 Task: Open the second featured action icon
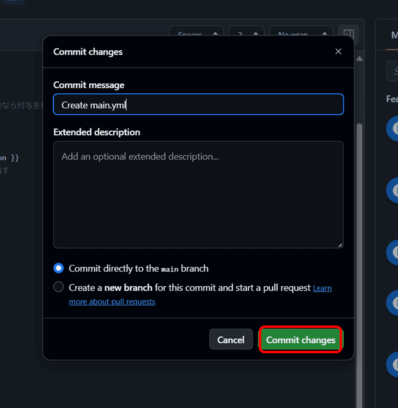393,190
